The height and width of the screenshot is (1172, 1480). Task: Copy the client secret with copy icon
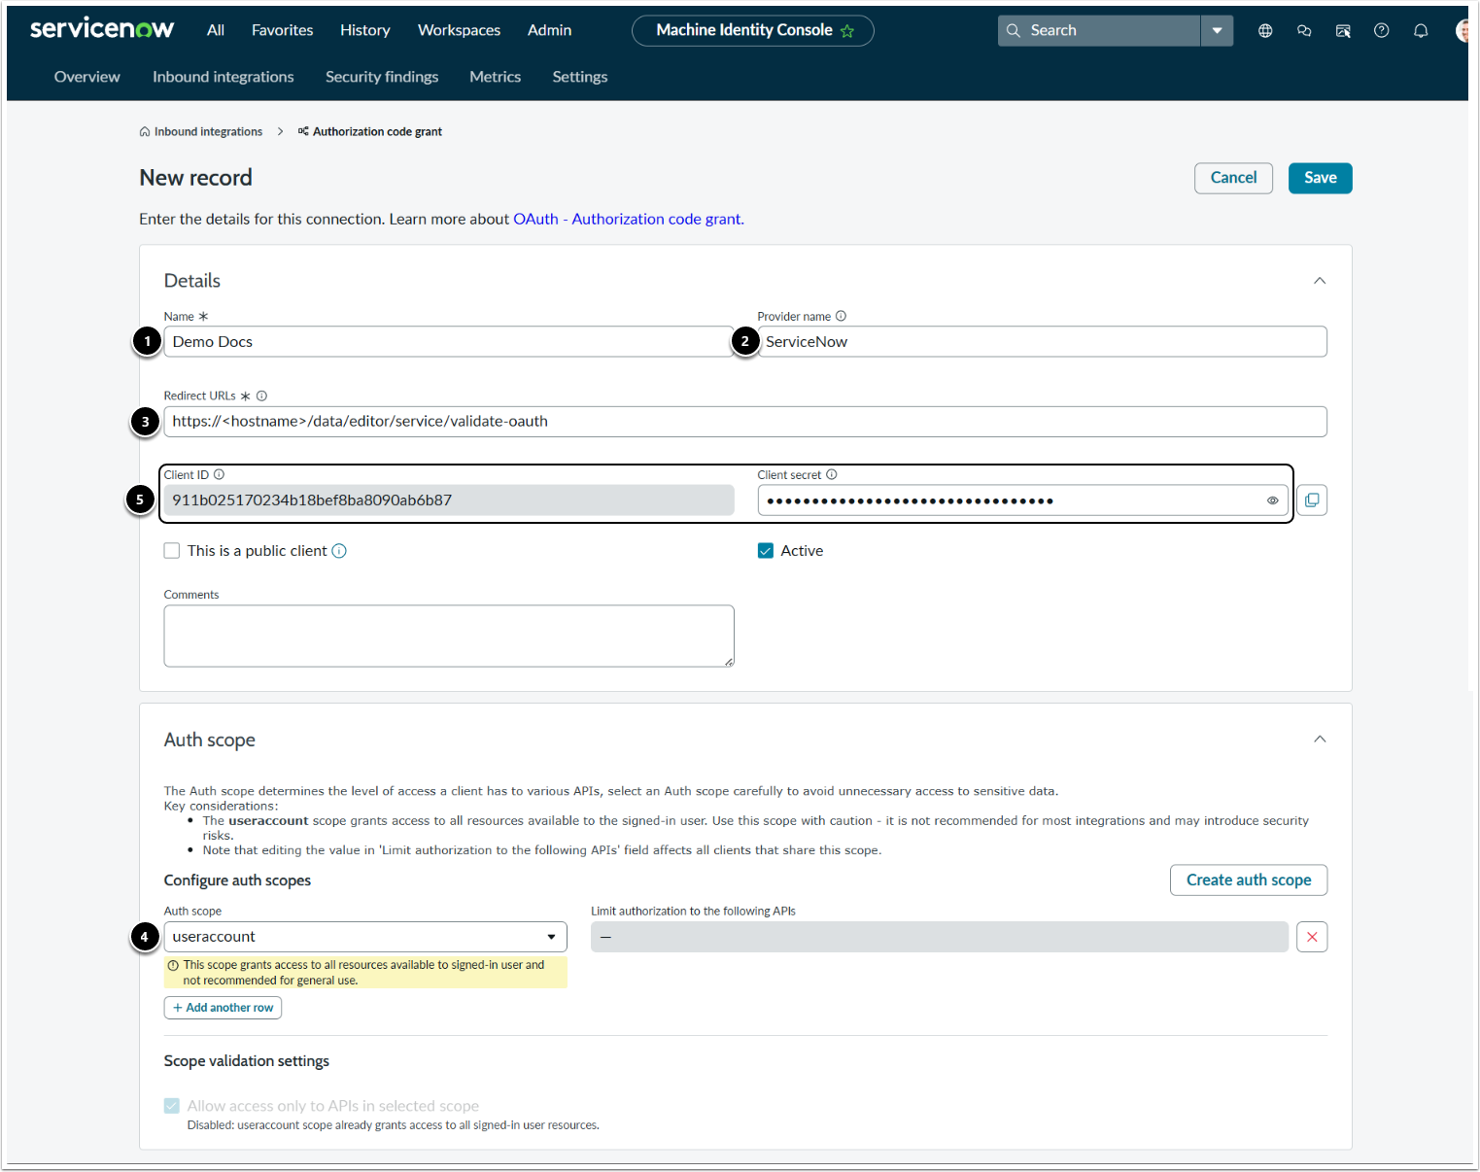point(1311,500)
